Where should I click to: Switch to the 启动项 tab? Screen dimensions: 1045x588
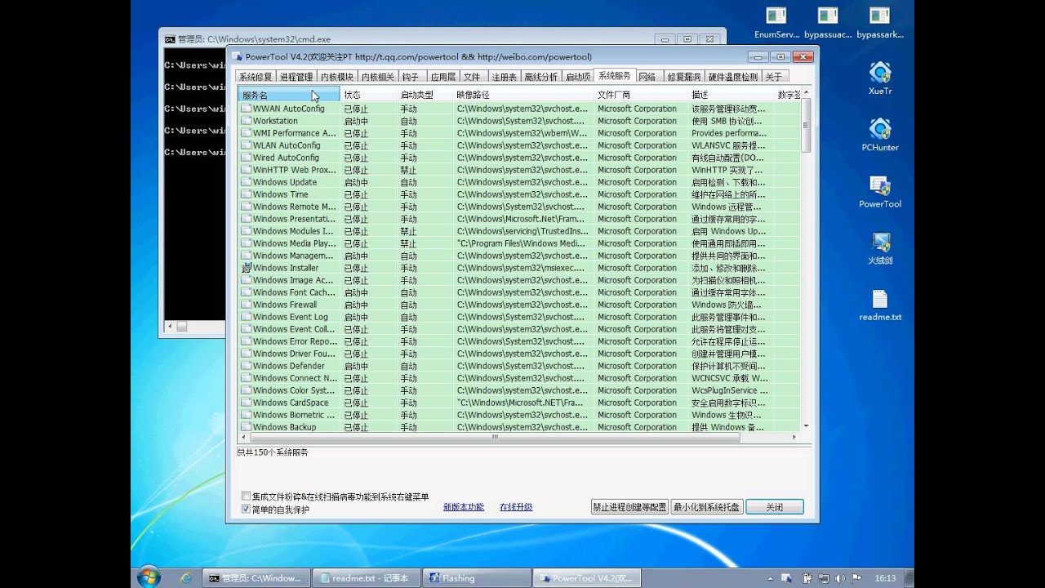pyautogui.click(x=578, y=77)
